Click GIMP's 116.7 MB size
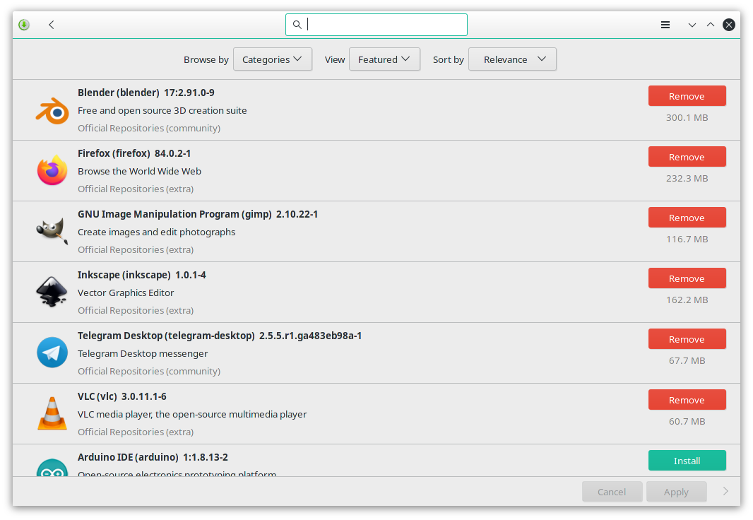The width and height of the screenshot is (753, 520). point(687,239)
